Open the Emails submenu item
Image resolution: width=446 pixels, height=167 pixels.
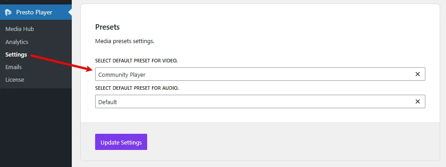pos(13,67)
